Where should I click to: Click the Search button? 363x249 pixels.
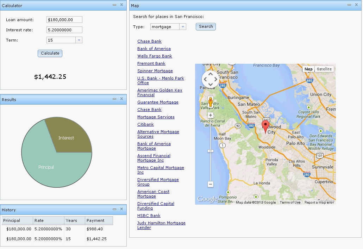point(206,27)
